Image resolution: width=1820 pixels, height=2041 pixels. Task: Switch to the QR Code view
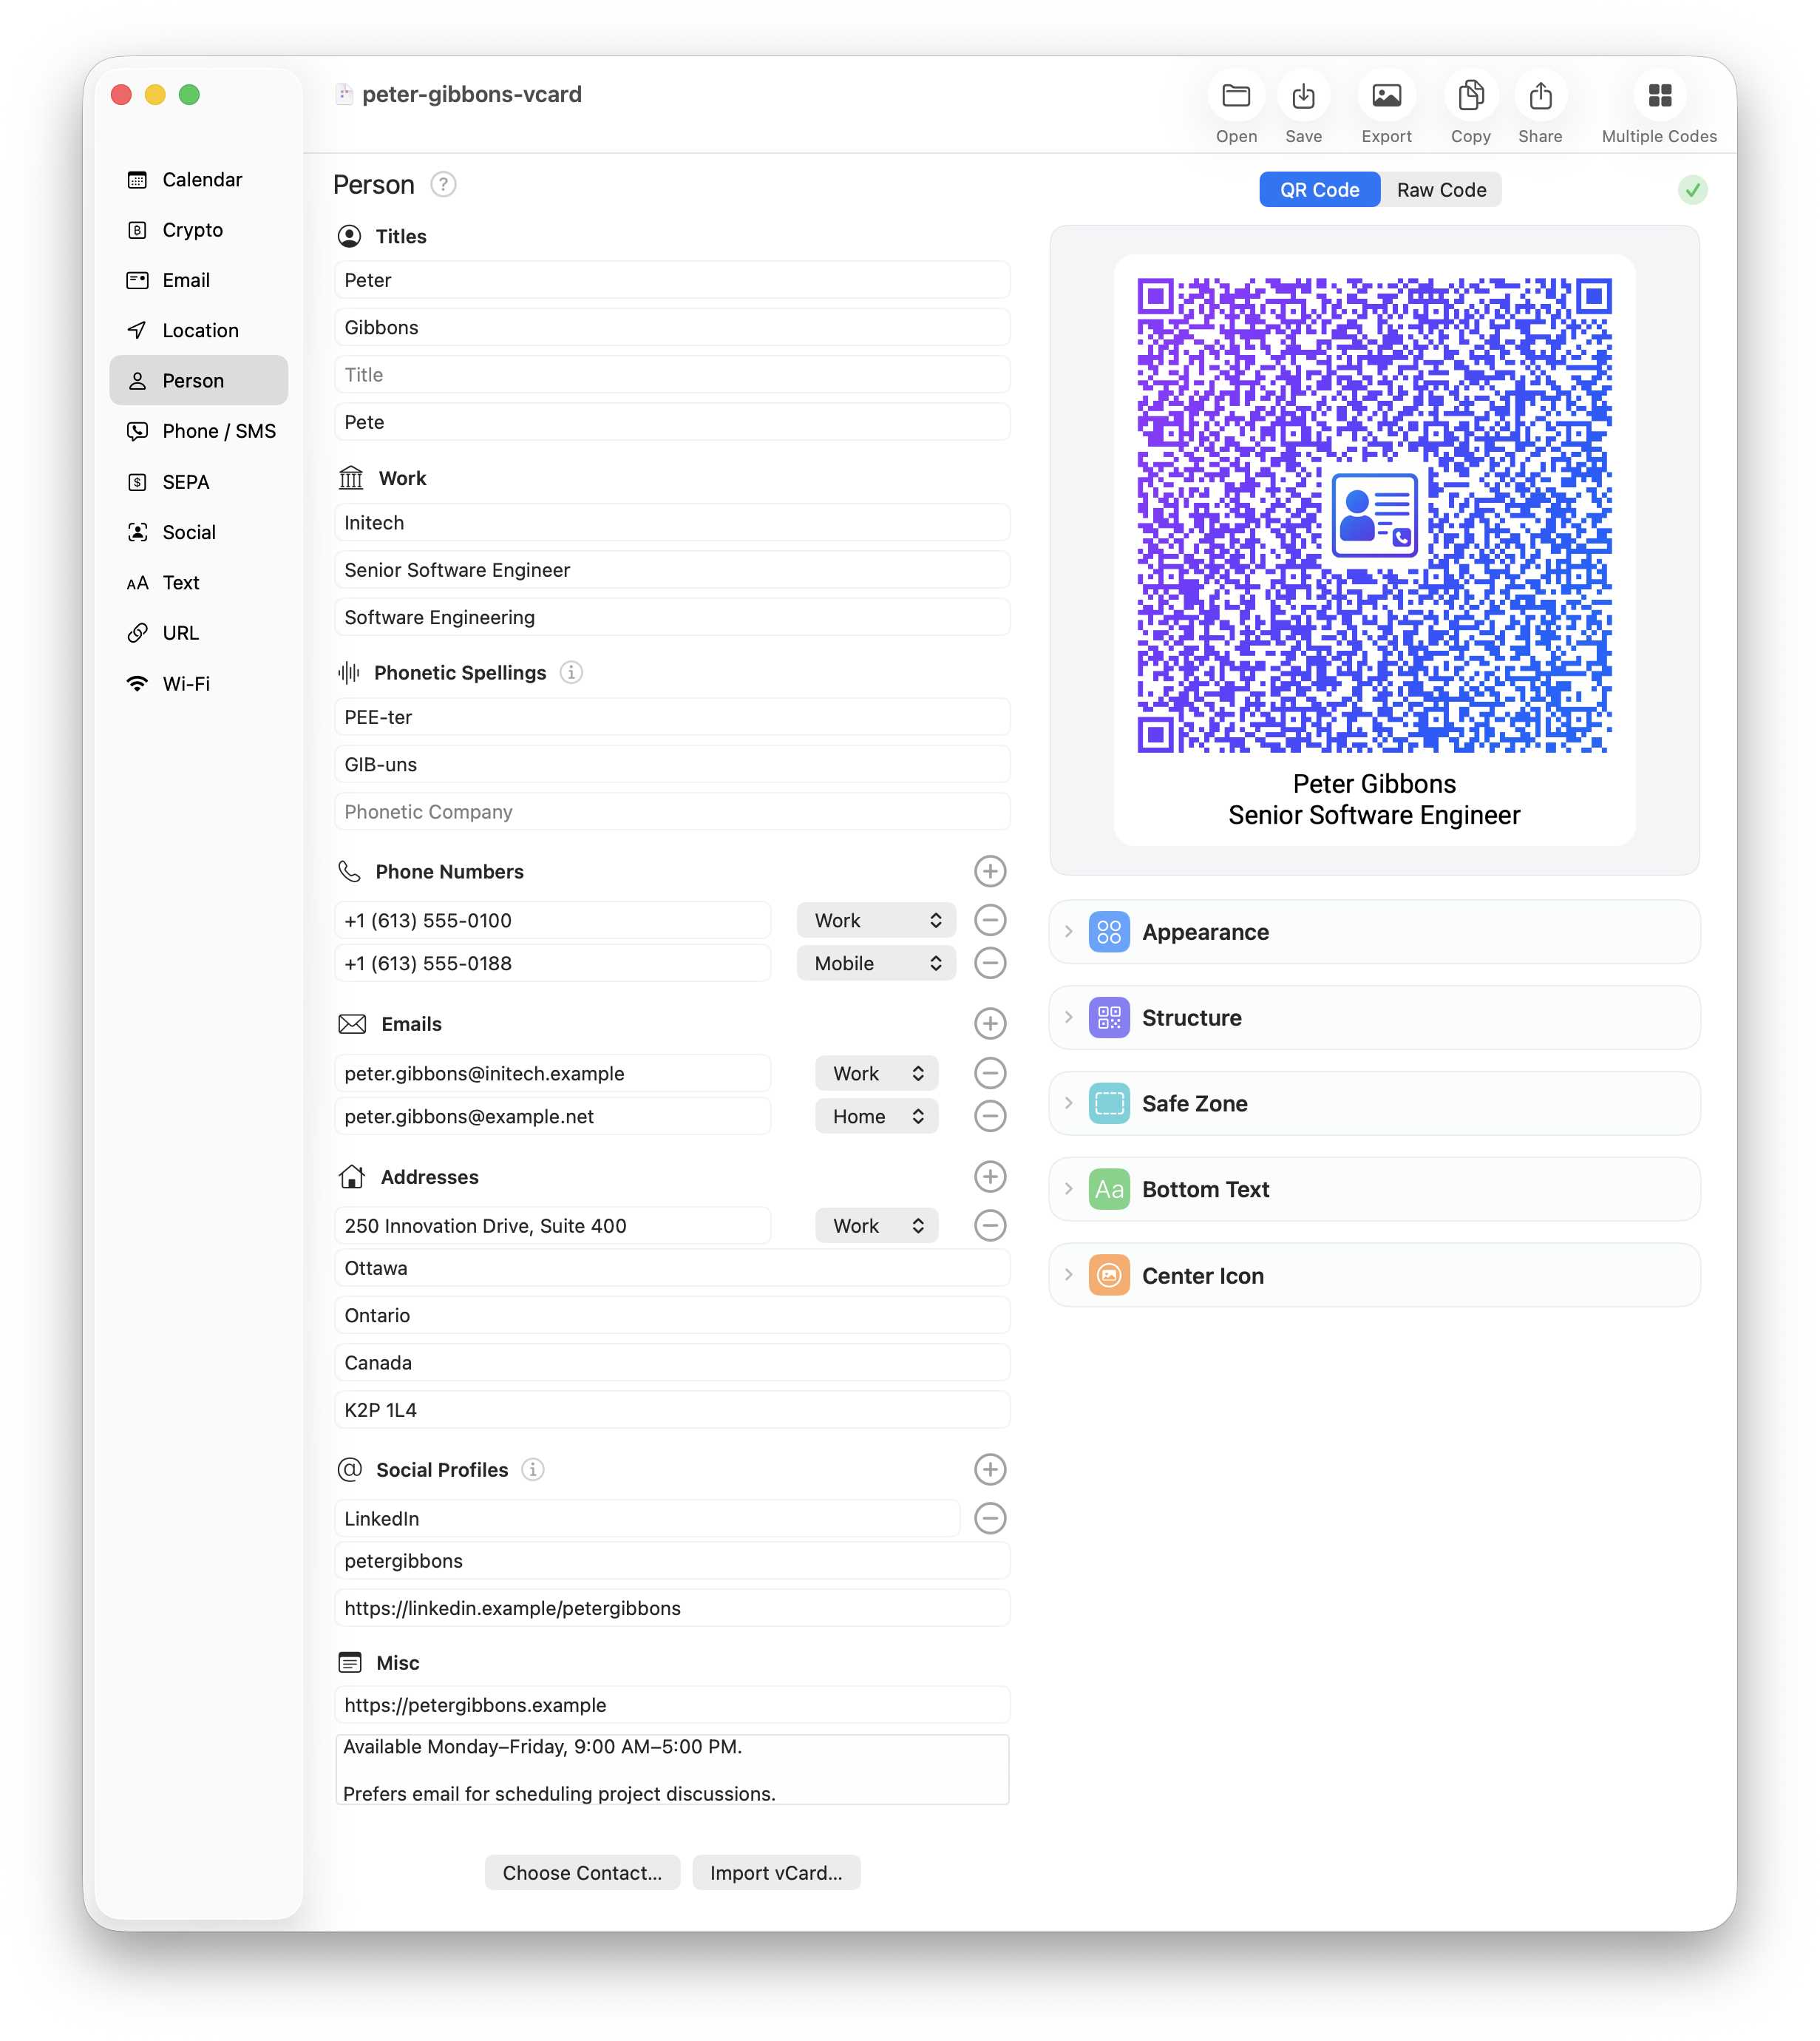tap(1319, 190)
